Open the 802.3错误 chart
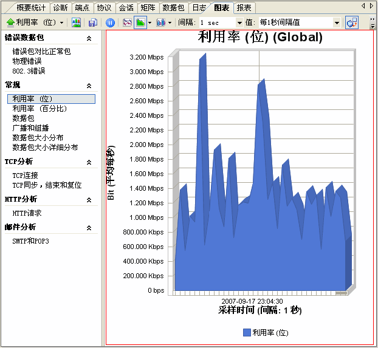This screenshot has width=378, height=348. point(29,71)
